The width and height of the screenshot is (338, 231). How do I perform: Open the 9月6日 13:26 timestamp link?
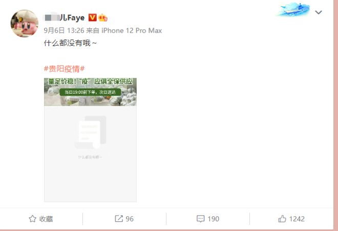click(x=64, y=30)
